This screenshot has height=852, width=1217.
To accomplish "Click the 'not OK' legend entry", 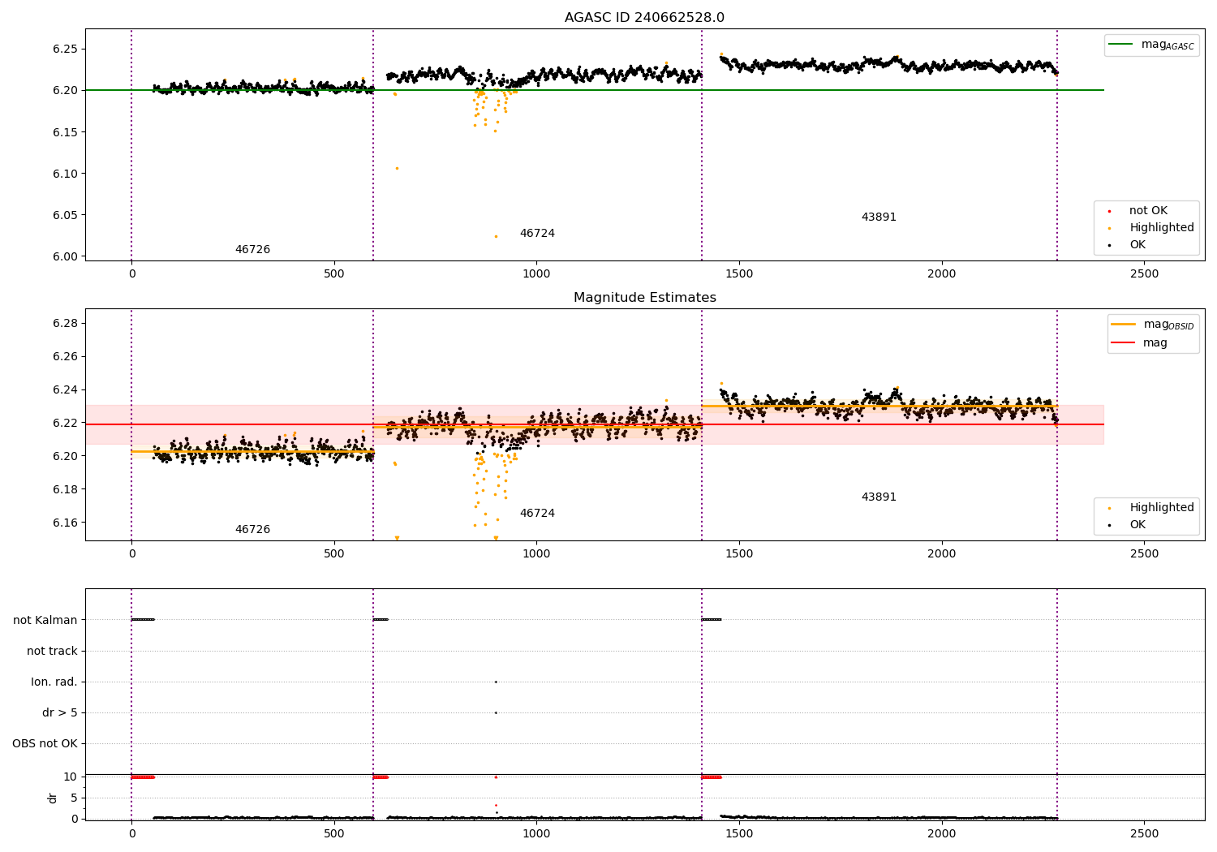I will coord(1148,211).
